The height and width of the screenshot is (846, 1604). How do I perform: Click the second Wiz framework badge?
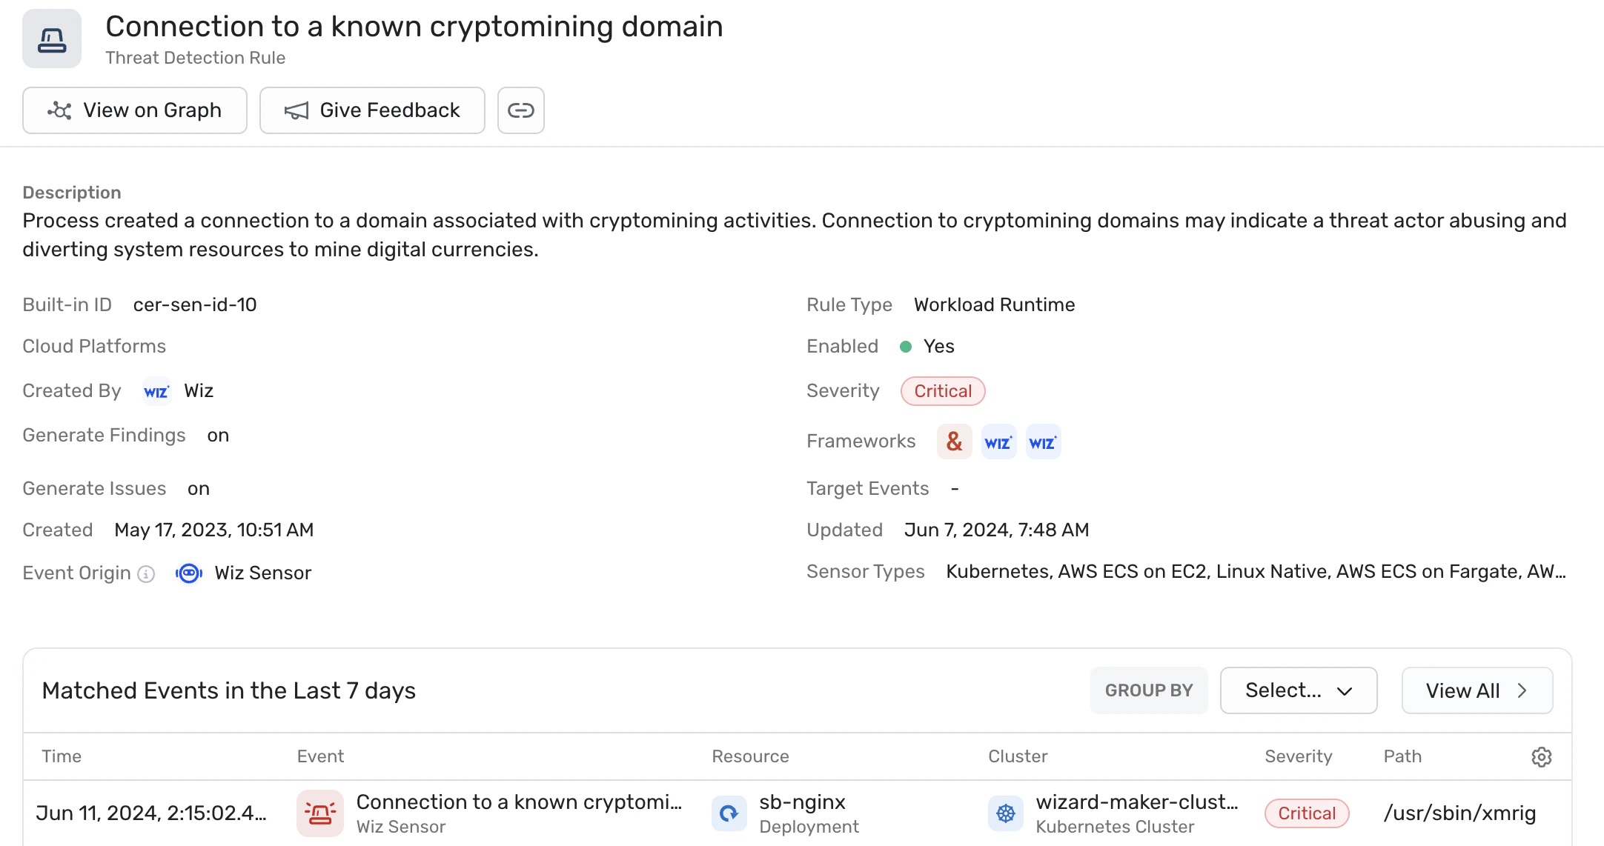pos(1043,442)
